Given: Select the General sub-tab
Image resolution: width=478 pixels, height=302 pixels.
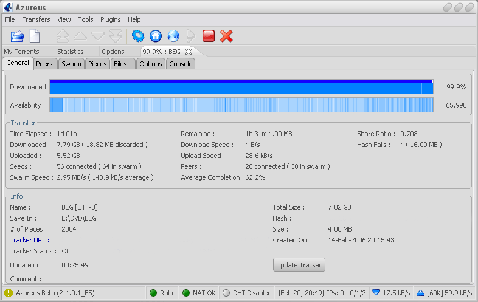Looking at the screenshot, I should pos(18,63).
